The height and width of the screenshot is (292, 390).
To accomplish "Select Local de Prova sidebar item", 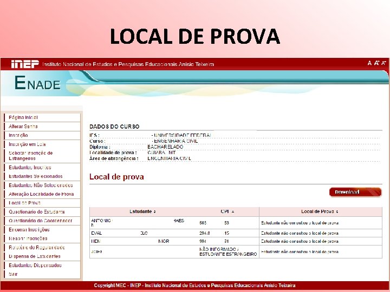I will tap(24, 203).
